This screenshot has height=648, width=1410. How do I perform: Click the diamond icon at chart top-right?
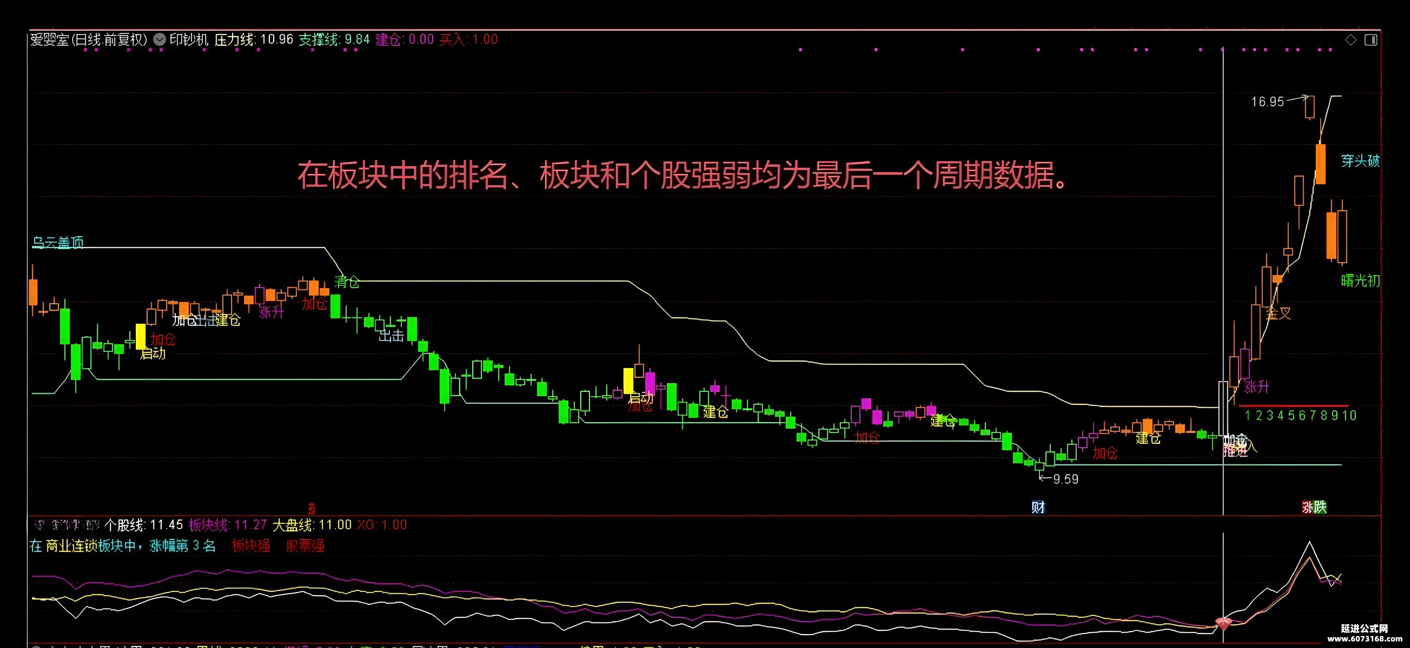point(1351,40)
